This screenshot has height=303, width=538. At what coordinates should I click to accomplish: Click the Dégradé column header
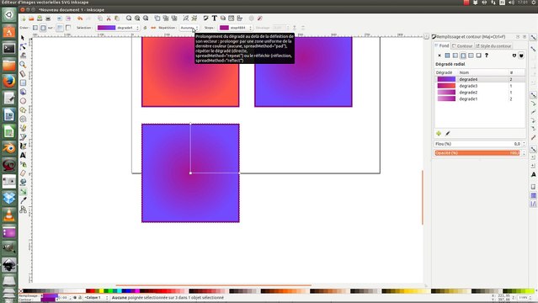(x=446, y=72)
